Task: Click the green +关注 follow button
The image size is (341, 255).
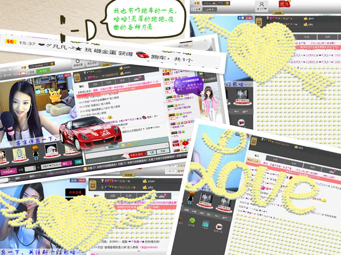Action: click(43, 71)
